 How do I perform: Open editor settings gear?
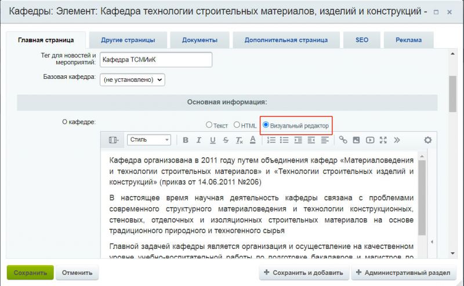click(x=428, y=140)
